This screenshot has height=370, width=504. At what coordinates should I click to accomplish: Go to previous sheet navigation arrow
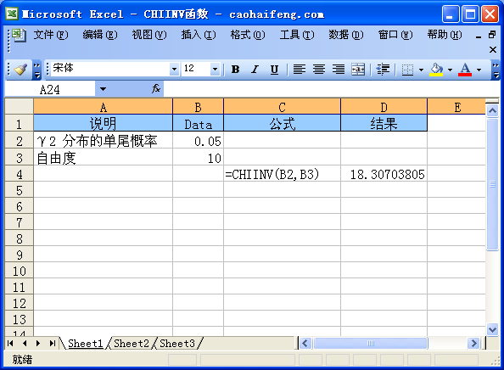pyautogui.click(x=25, y=344)
